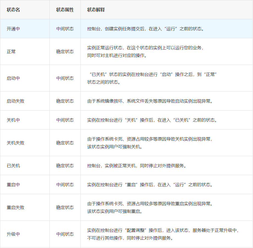Click "稳定状态" in the 正常 row

(x=65, y=51)
